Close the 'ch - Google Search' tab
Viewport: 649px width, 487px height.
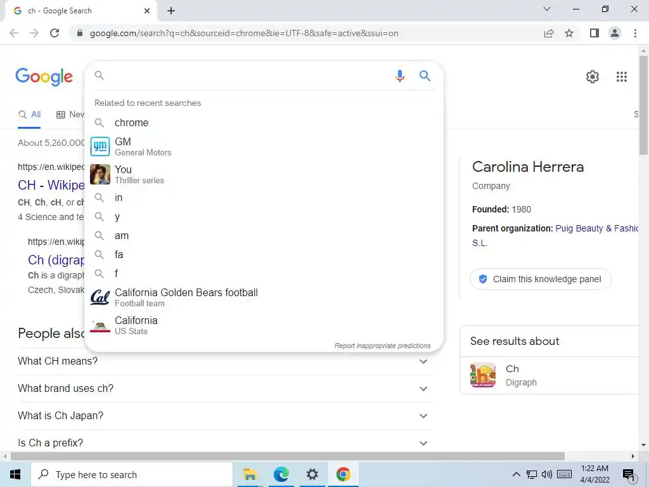click(x=147, y=11)
